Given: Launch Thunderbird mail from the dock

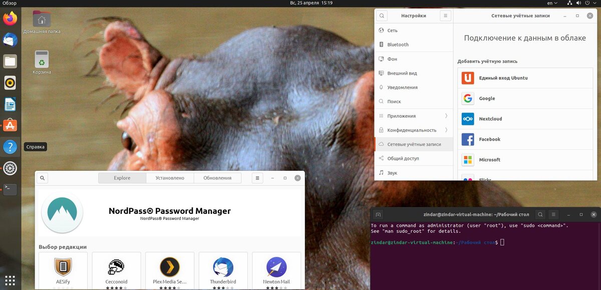Looking at the screenshot, I should (10, 40).
